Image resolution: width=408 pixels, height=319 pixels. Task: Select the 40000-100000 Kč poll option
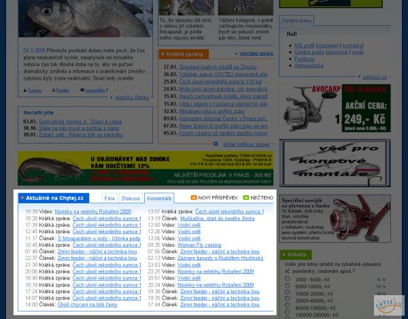287,305
